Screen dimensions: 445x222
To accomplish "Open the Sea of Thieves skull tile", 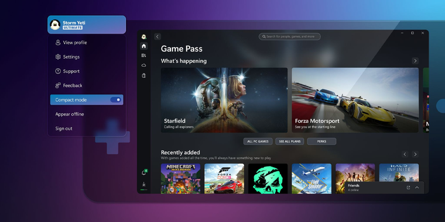I will coord(268,179).
